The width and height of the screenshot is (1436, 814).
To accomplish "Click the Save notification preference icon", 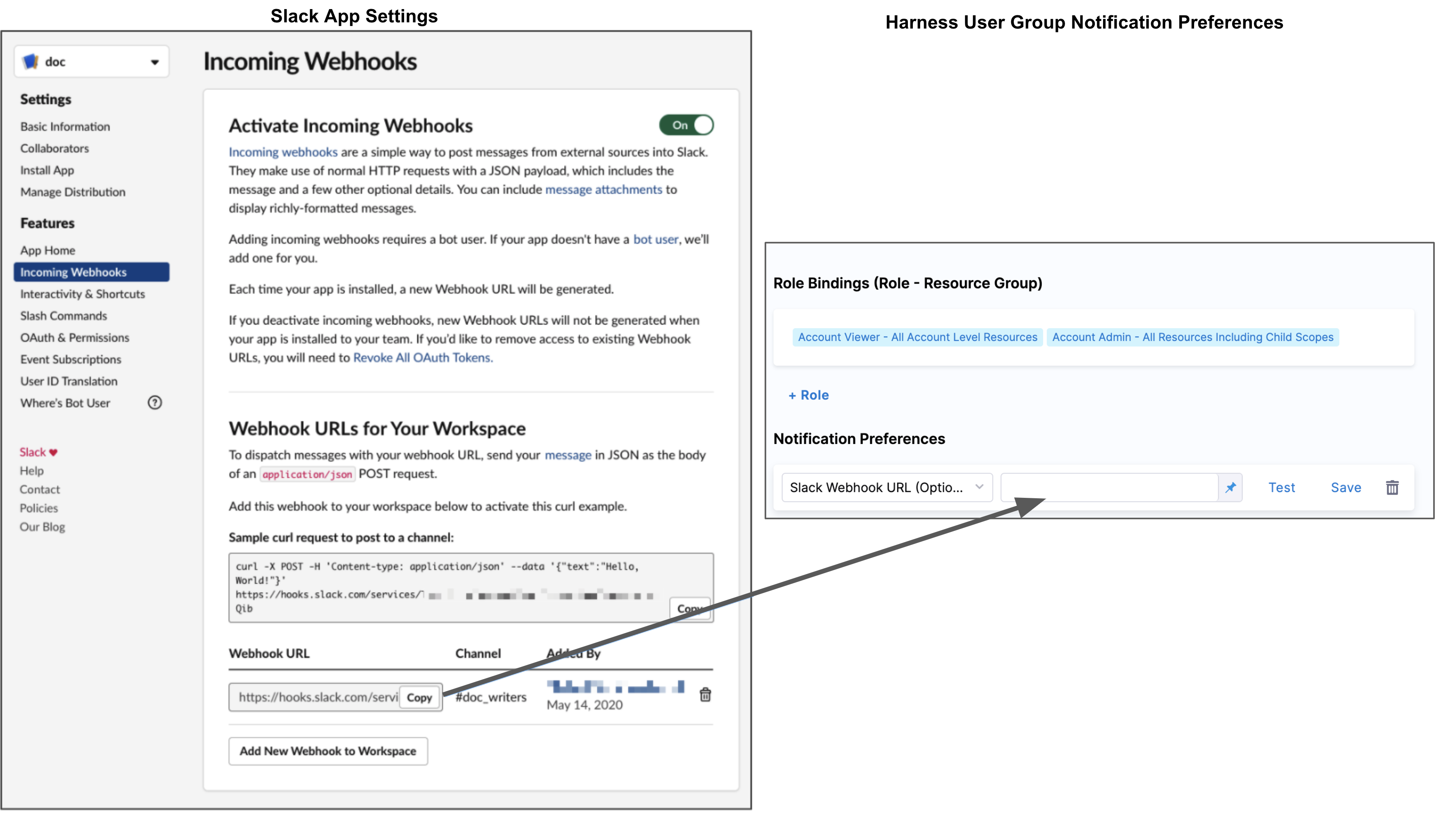I will pyautogui.click(x=1344, y=485).
